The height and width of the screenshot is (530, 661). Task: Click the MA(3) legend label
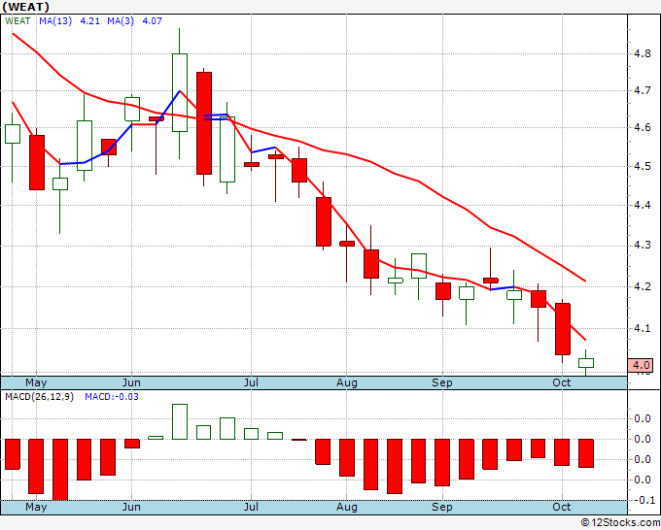[x=121, y=21]
